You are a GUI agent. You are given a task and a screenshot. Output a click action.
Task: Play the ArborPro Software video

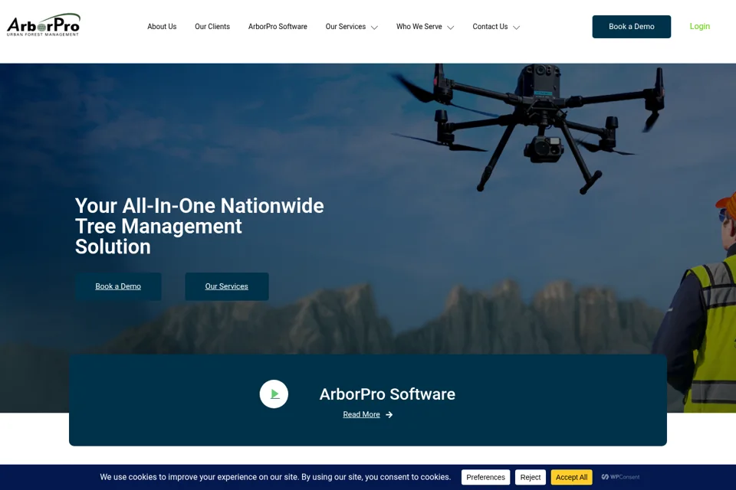click(x=274, y=394)
